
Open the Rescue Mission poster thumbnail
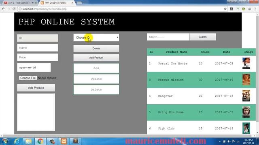[x=246, y=80]
